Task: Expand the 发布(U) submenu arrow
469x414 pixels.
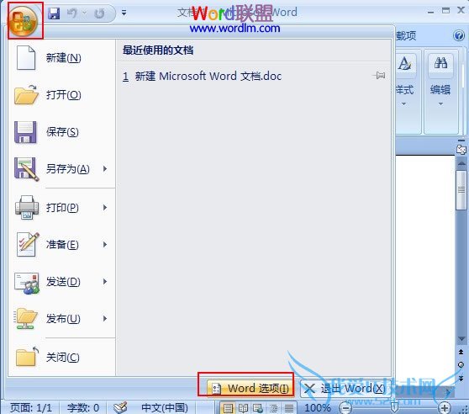Action: (x=105, y=319)
